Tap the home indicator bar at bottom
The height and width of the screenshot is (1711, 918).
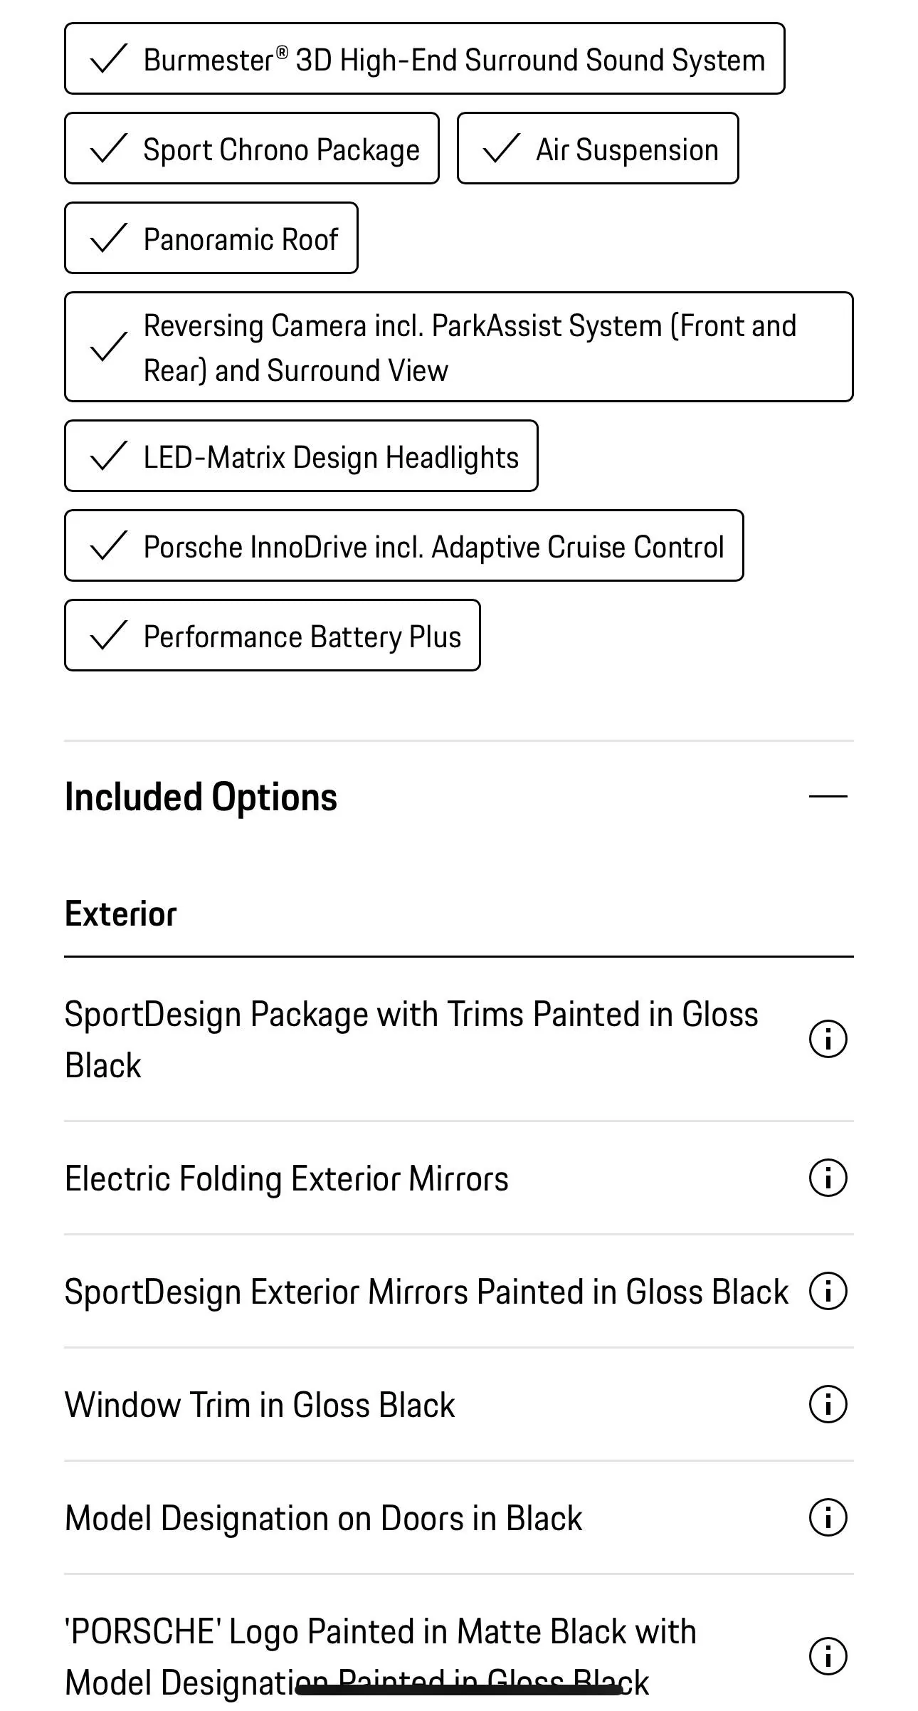pyautogui.click(x=459, y=1689)
